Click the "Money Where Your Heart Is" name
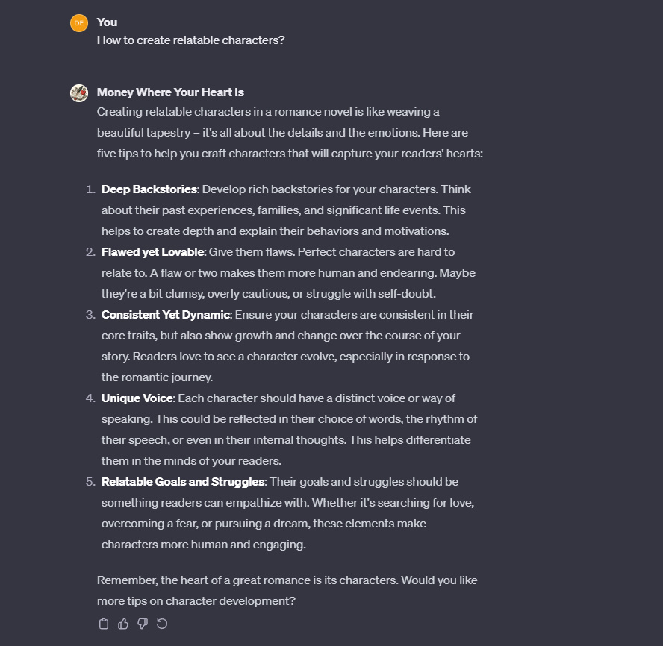663x646 pixels. pos(170,92)
